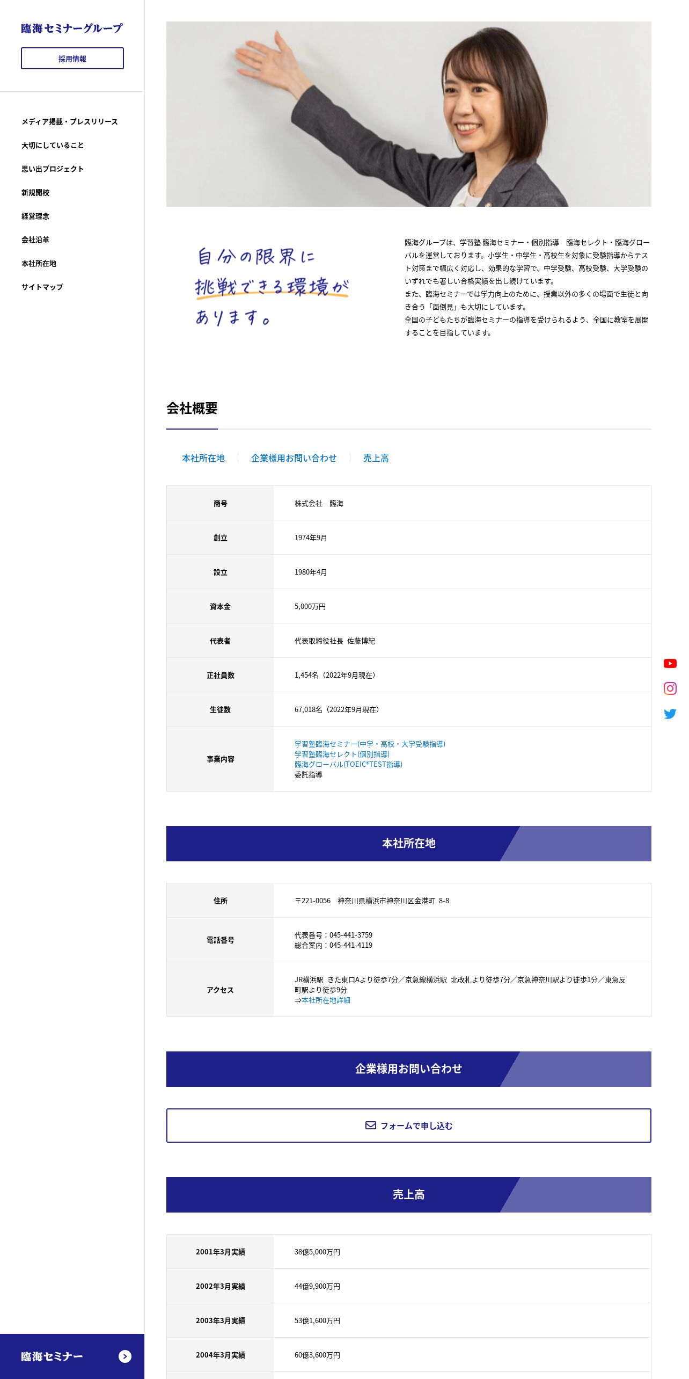Select 新規開校 in sidebar menu

click(35, 193)
